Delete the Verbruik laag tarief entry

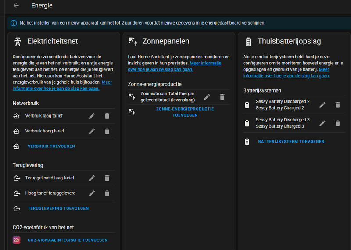point(107,116)
